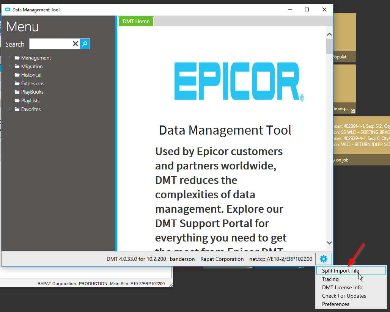Click the Extensions folder icon
Screen dimensions: 390x312
pos(17,83)
